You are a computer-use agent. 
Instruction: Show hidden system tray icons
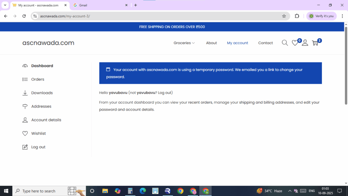pos(290,191)
